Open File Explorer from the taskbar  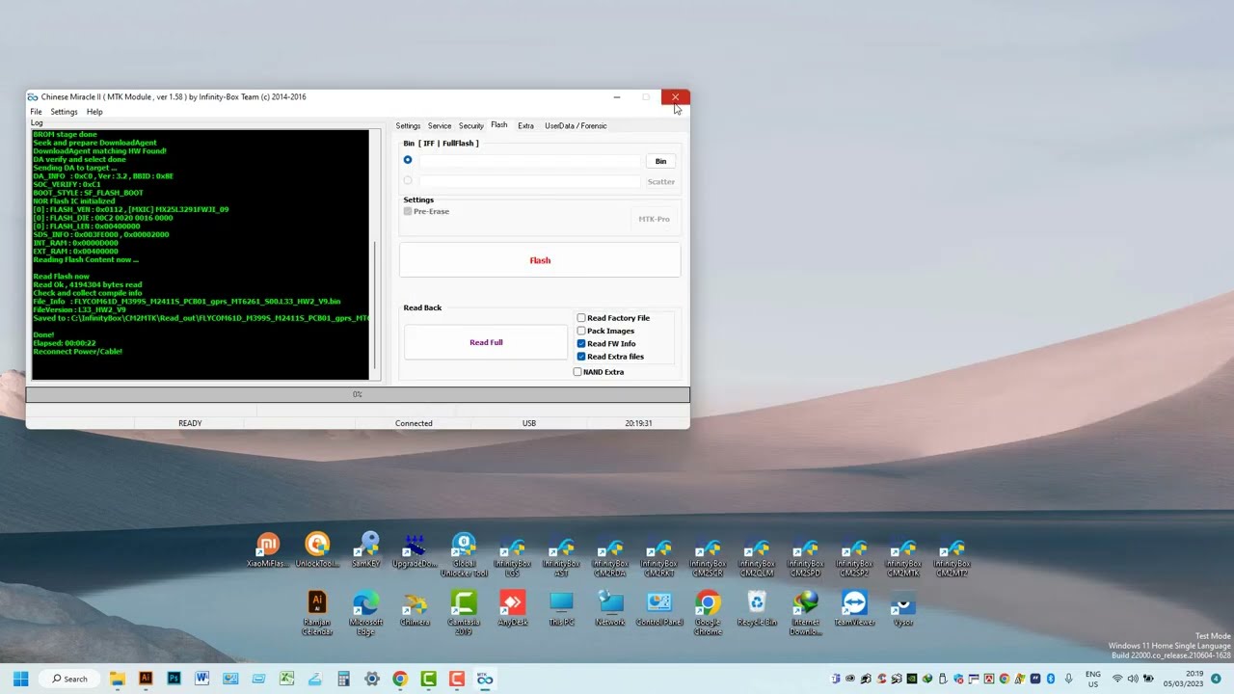click(x=118, y=679)
